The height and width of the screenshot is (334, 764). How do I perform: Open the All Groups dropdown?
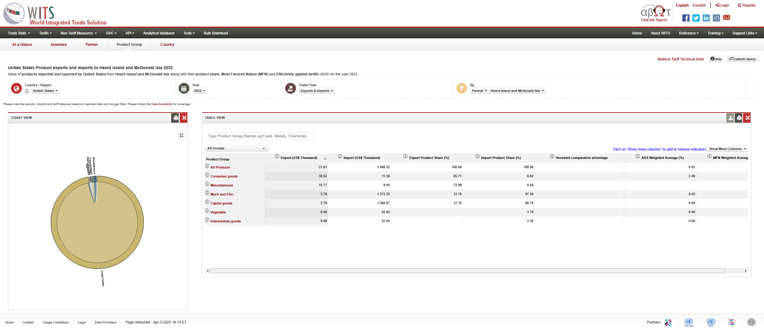coord(236,148)
